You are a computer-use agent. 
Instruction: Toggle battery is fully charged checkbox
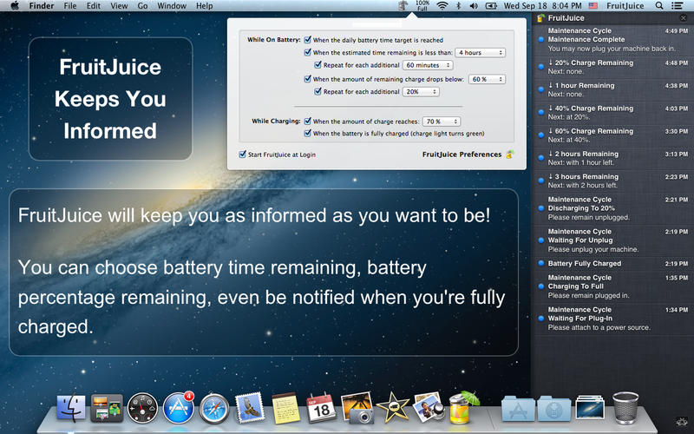pos(308,133)
